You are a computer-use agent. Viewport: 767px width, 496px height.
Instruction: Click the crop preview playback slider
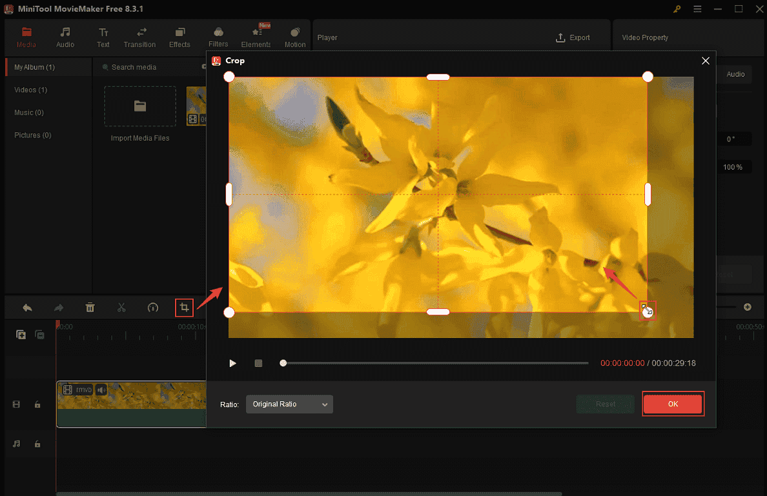pos(282,363)
